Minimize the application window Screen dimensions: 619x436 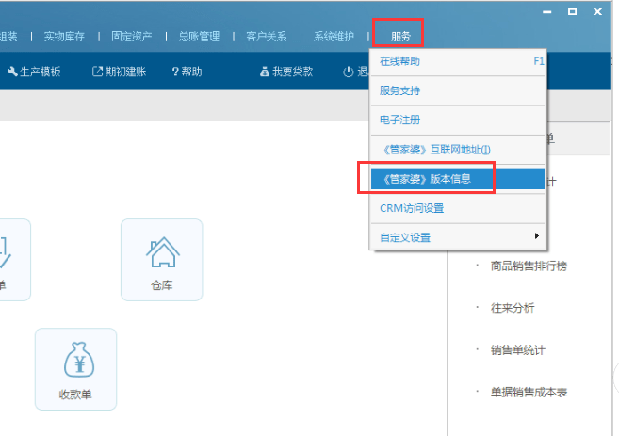coord(547,12)
